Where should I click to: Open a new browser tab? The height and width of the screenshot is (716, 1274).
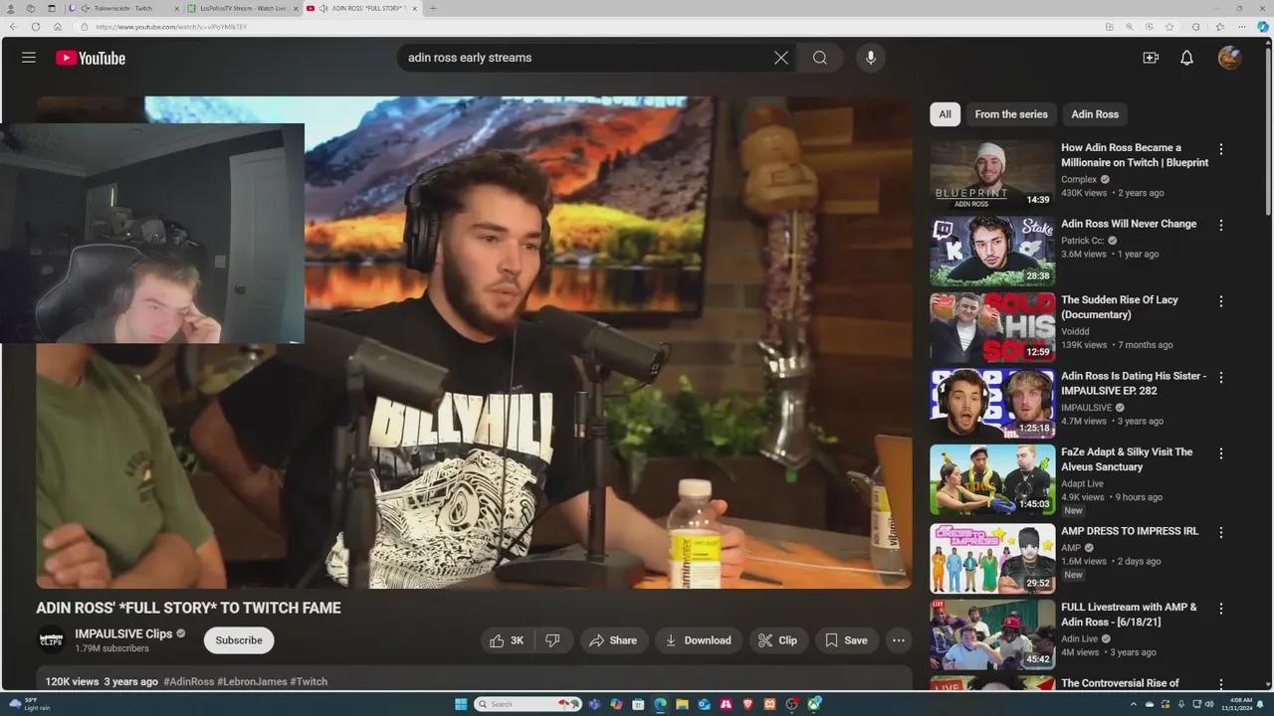433,8
